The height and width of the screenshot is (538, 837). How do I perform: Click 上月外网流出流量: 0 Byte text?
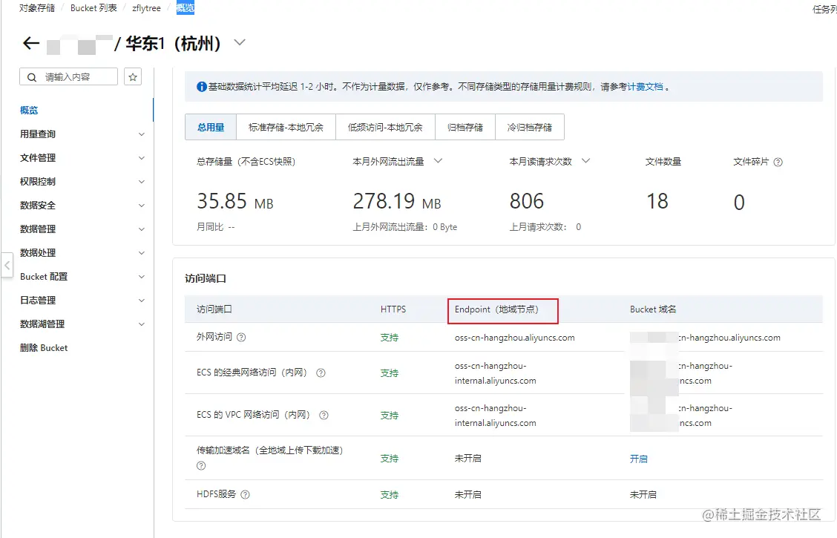pyautogui.click(x=405, y=227)
